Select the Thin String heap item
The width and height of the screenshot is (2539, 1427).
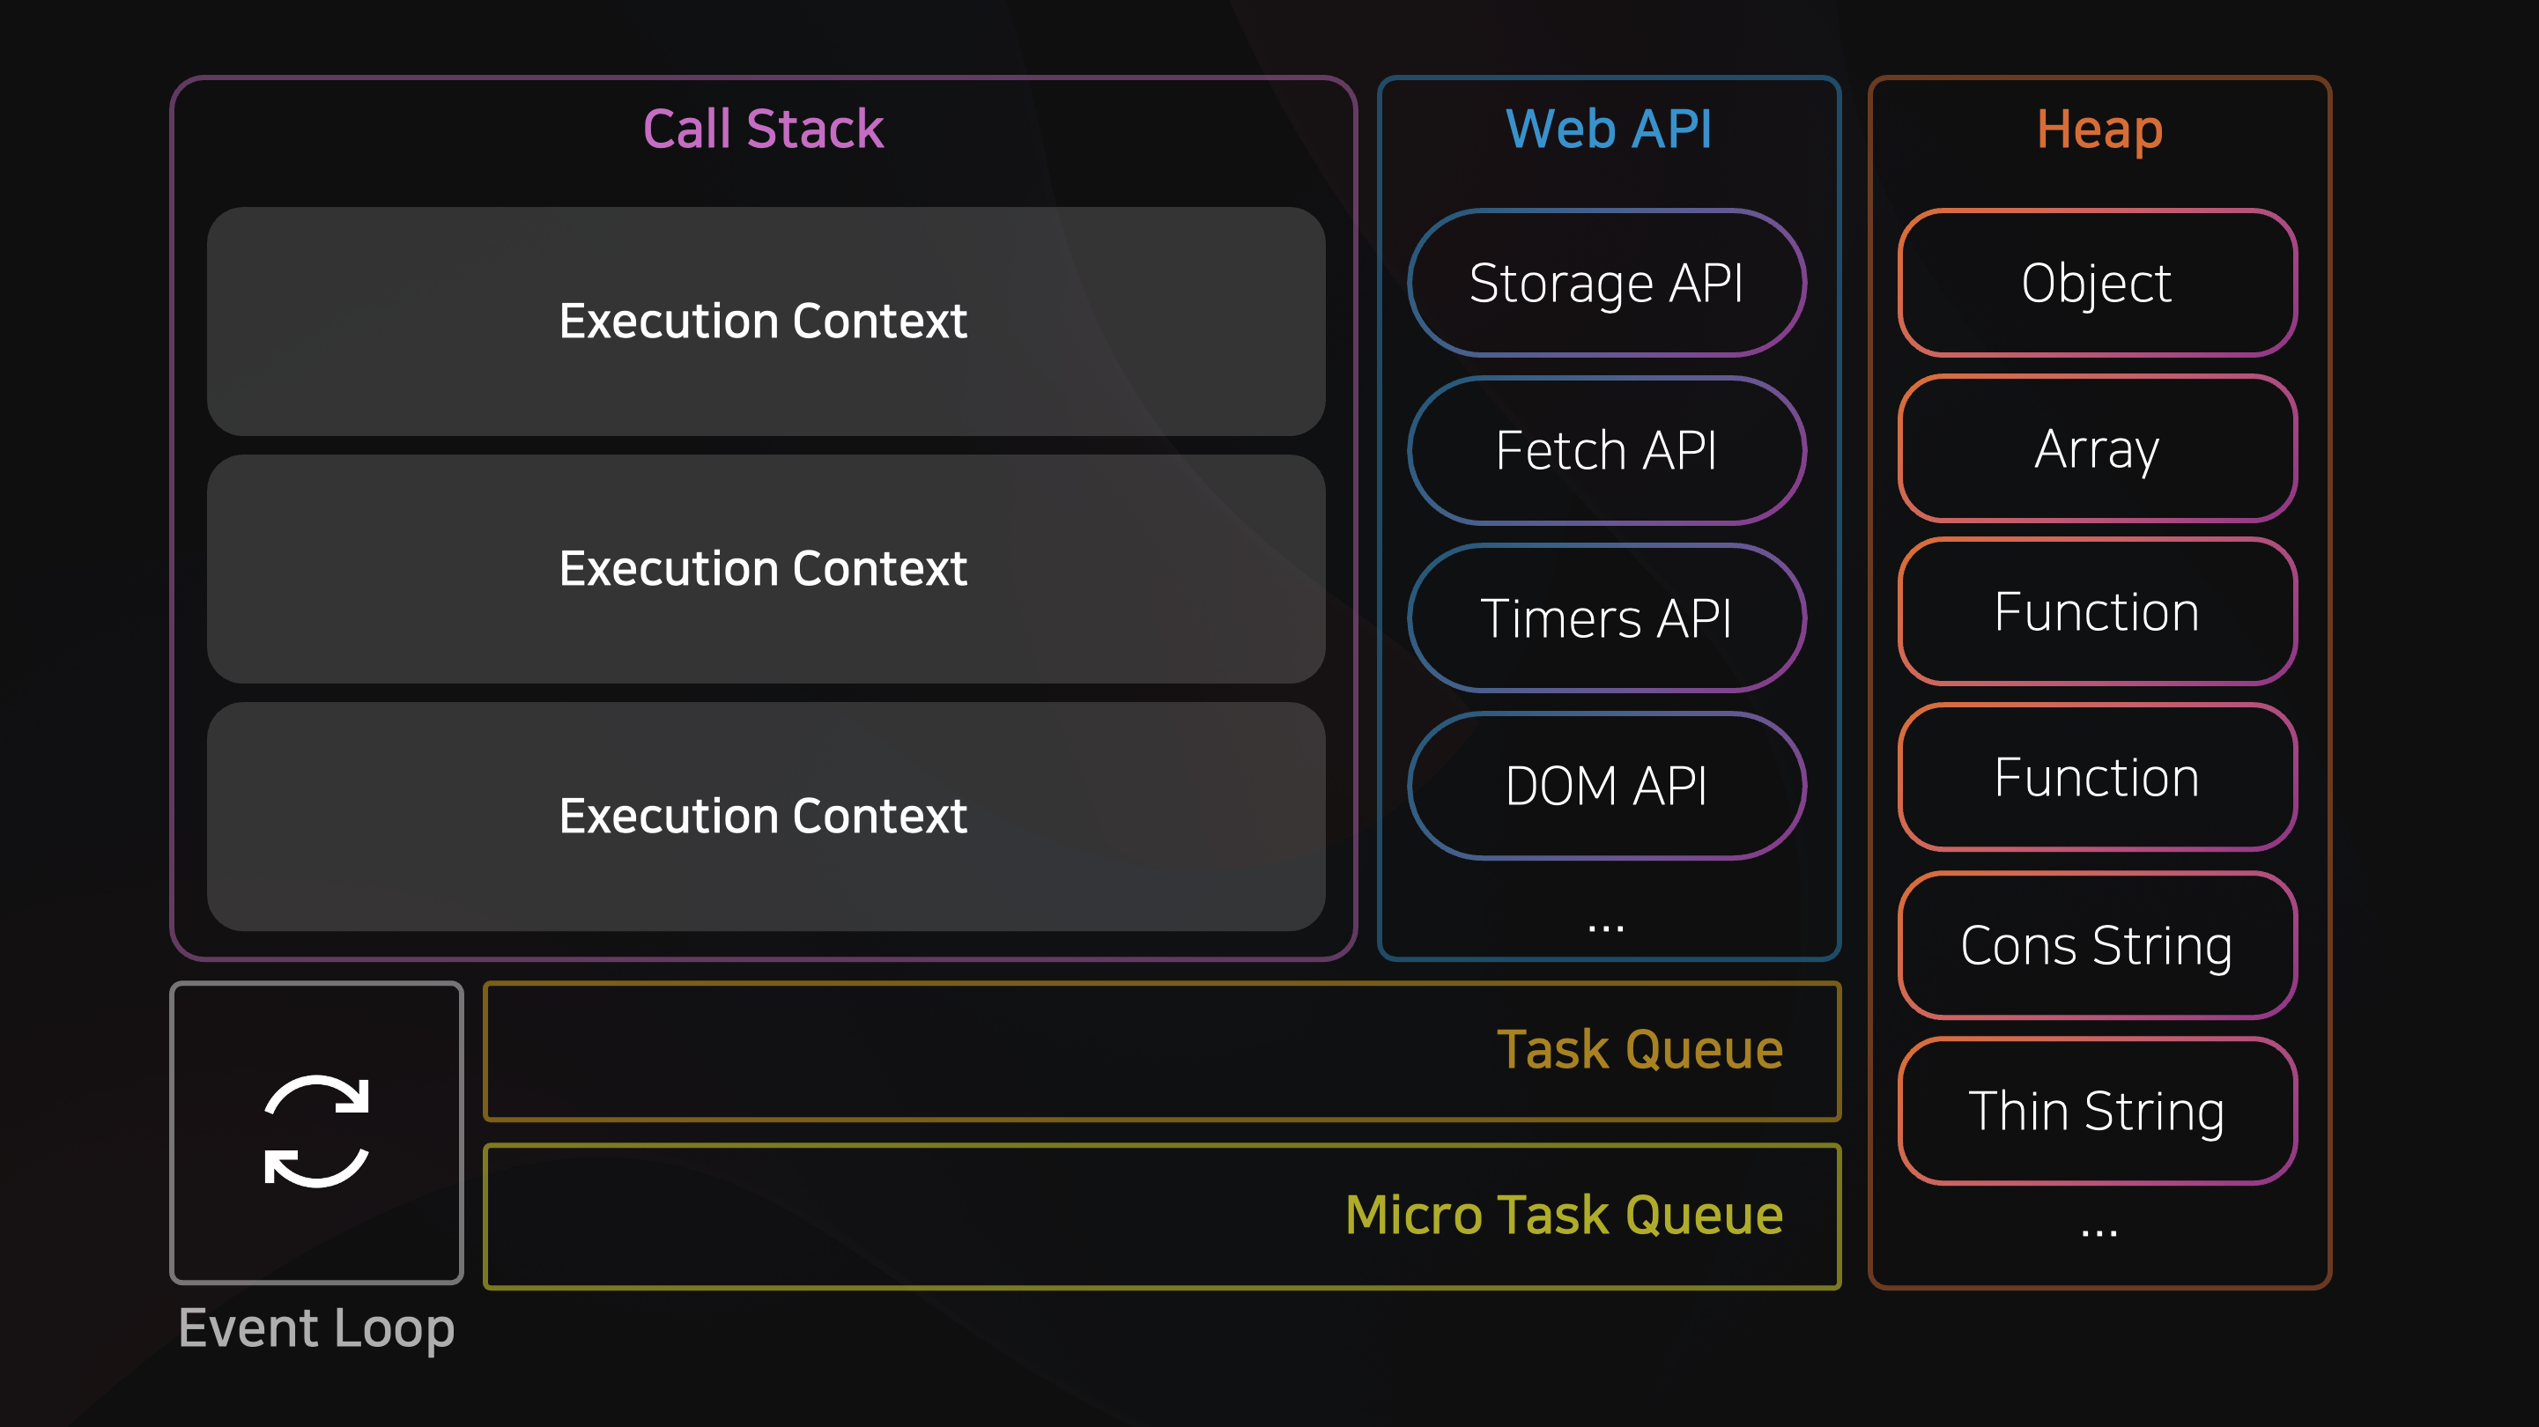pos(2098,1111)
